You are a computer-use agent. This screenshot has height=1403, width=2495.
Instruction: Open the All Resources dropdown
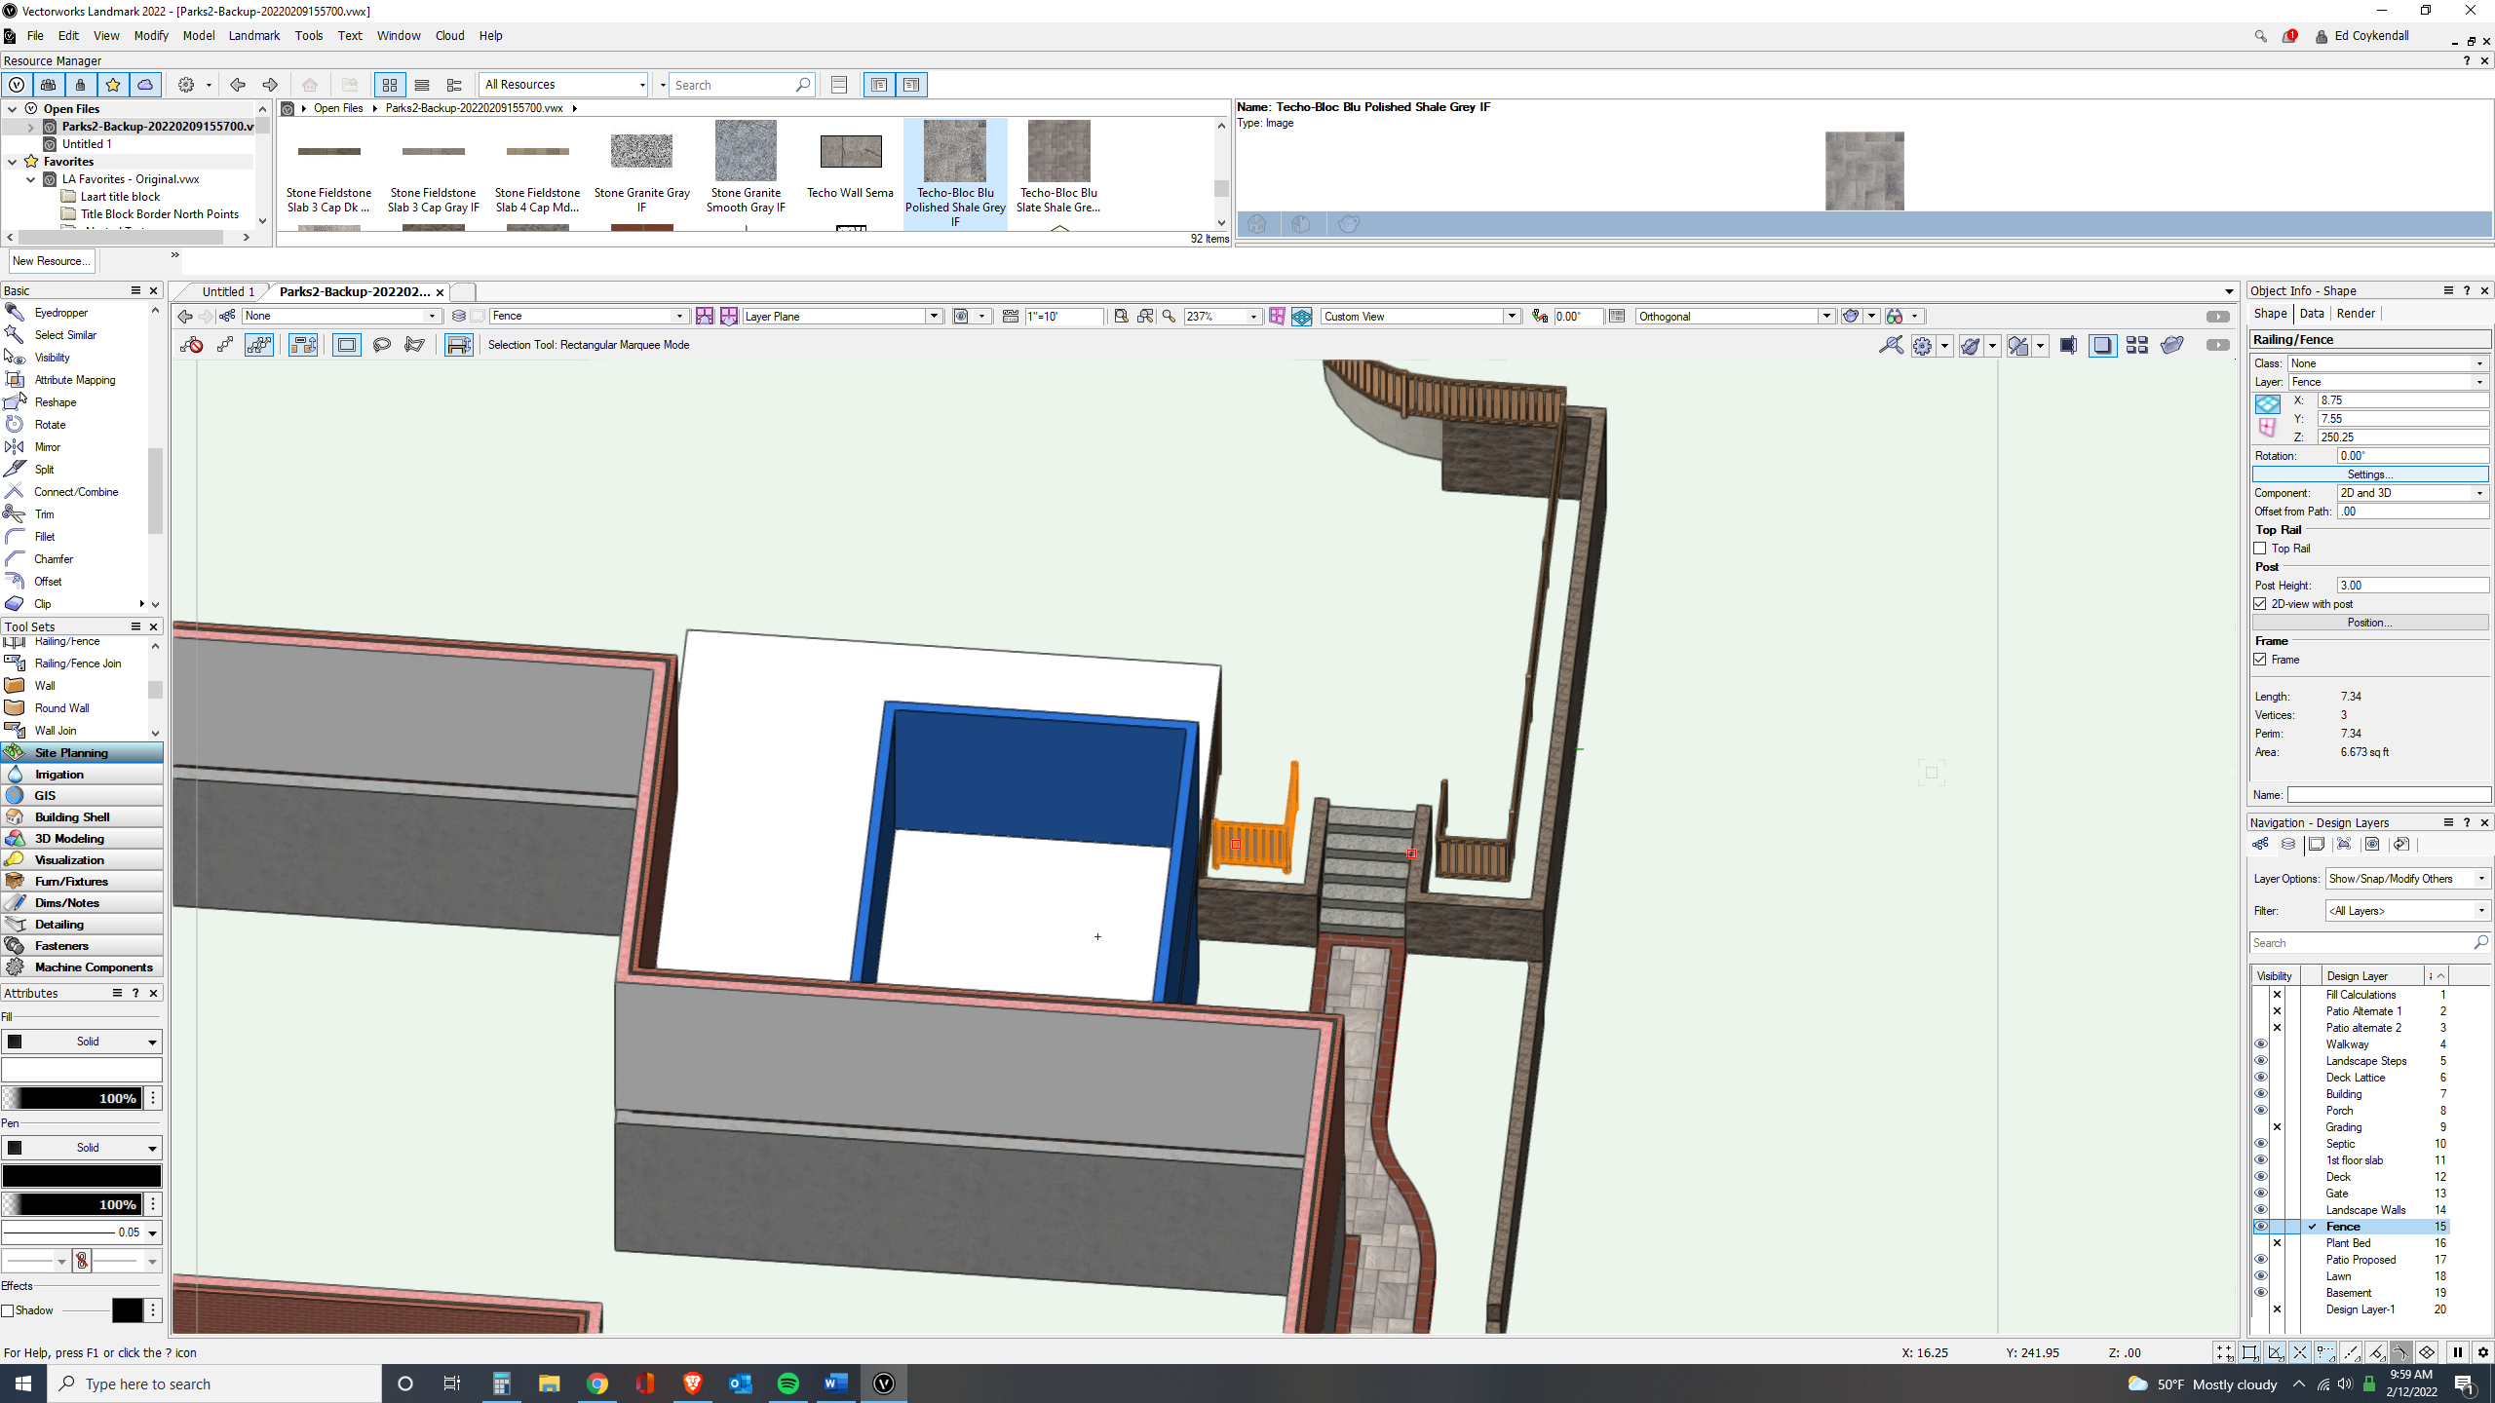[x=563, y=85]
